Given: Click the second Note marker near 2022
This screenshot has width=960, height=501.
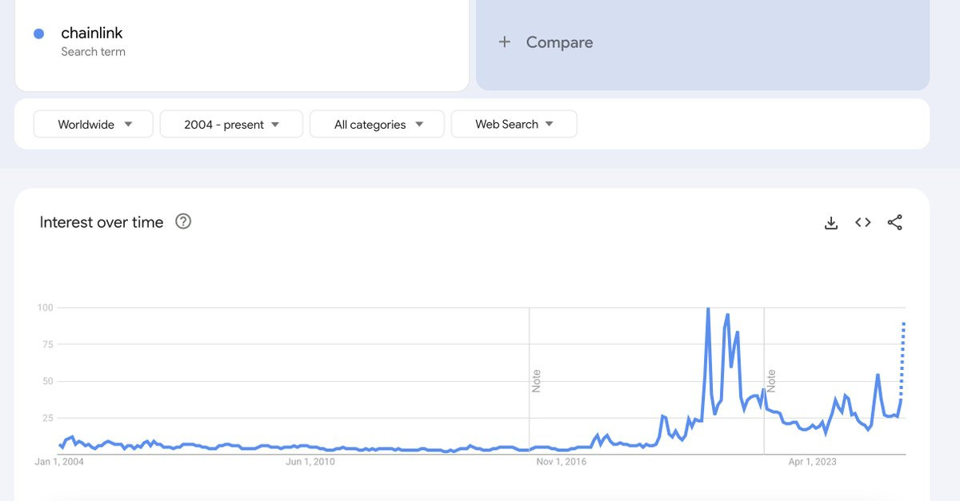Looking at the screenshot, I should 771,380.
